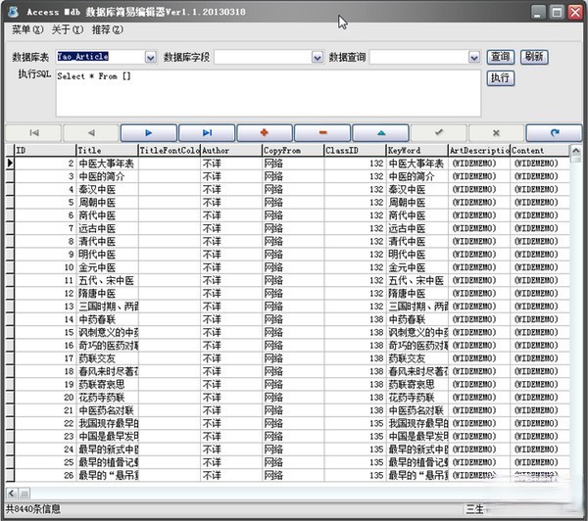Click the first record navigator button
The image size is (588, 521).
pyautogui.click(x=33, y=132)
